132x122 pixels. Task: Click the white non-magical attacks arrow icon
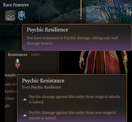(25, 116)
